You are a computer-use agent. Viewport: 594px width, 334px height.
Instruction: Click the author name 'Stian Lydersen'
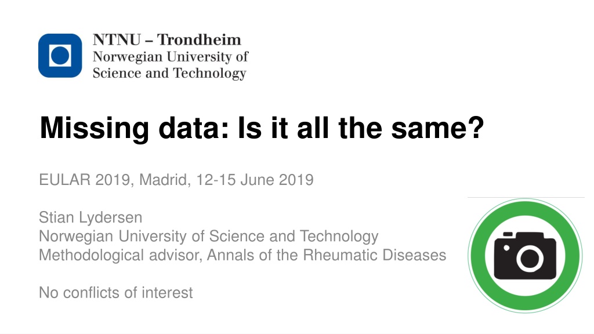[90, 218]
